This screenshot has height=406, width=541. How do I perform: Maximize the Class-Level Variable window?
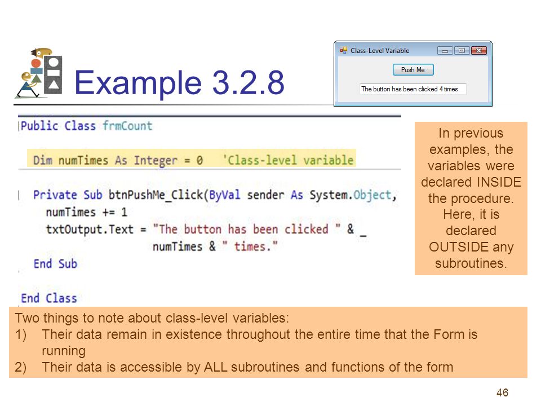(x=462, y=51)
